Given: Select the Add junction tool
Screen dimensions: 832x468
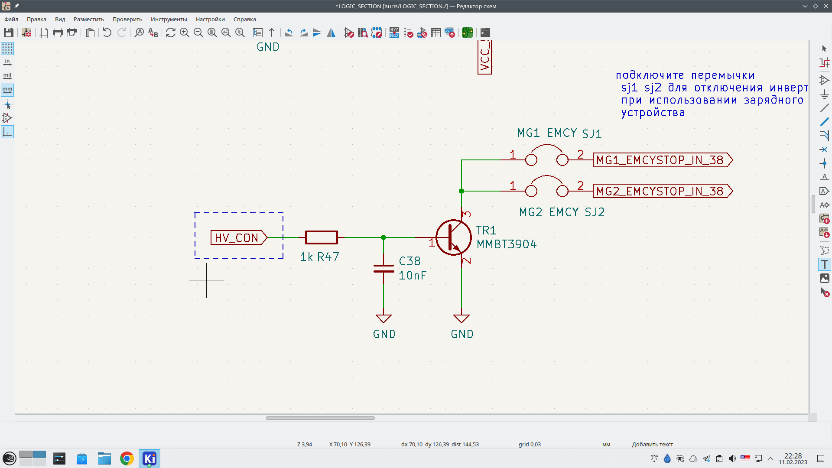Looking at the screenshot, I should click(824, 163).
